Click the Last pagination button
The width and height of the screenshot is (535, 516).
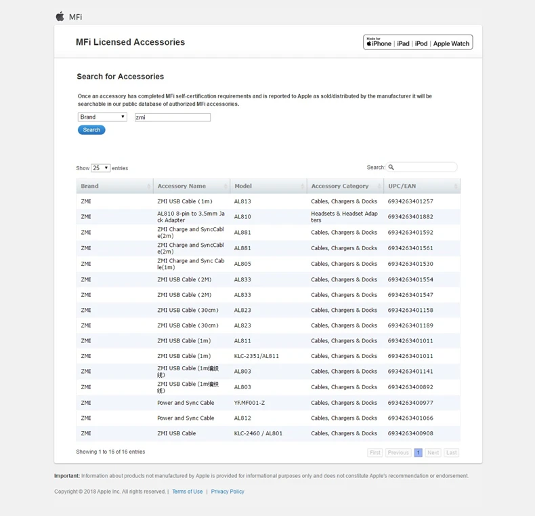452,452
